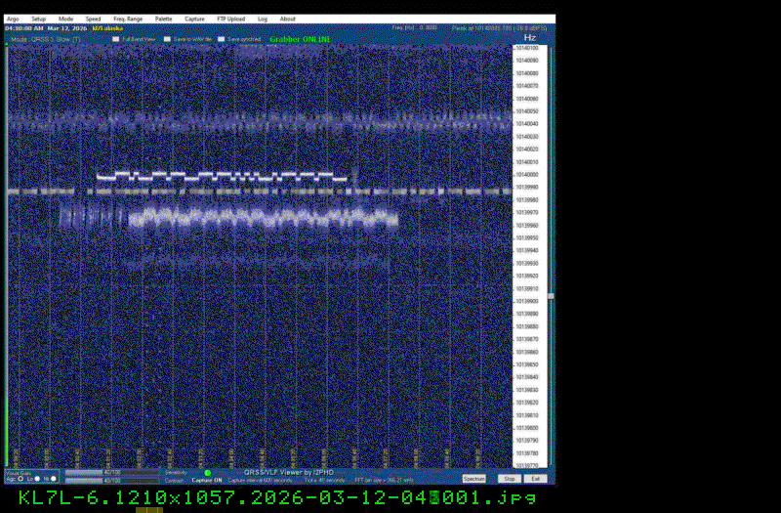Open the Mode menu
Image resolution: width=781 pixels, height=513 pixels.
coord(65,19)
